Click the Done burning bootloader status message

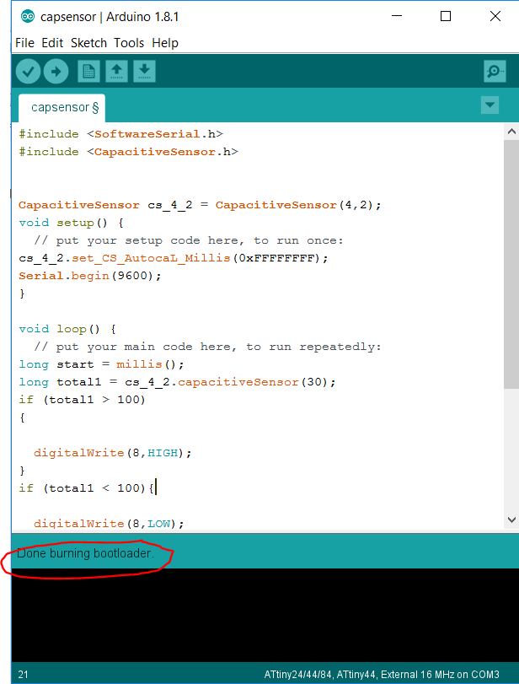(85, 553)
